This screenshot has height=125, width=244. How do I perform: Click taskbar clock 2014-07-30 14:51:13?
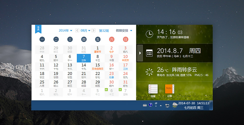194,103
